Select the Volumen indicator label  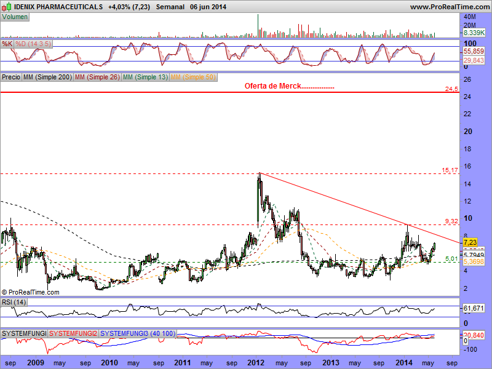[15, 17]
